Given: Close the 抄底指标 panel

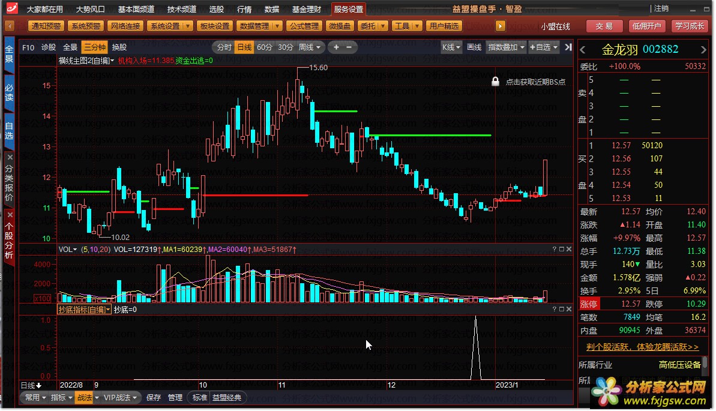Looking at the screenshot, I should click(569, 309).
